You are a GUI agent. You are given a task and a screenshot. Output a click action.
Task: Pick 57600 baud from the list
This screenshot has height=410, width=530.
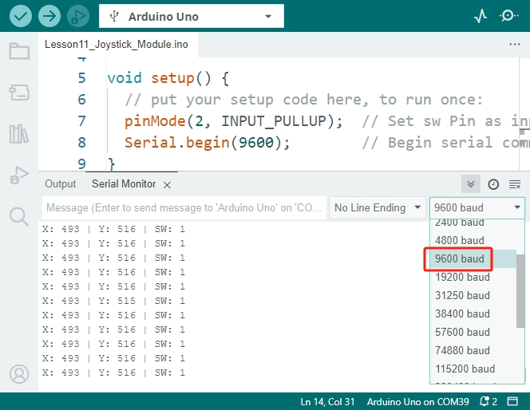[473, 332]
